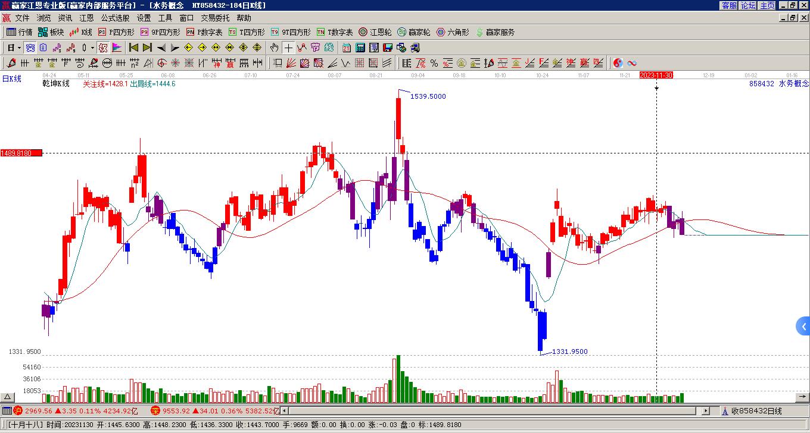The width and height of the screenshot is (810, 433).
Task: Click the percent sign tool
Action: 434,63
